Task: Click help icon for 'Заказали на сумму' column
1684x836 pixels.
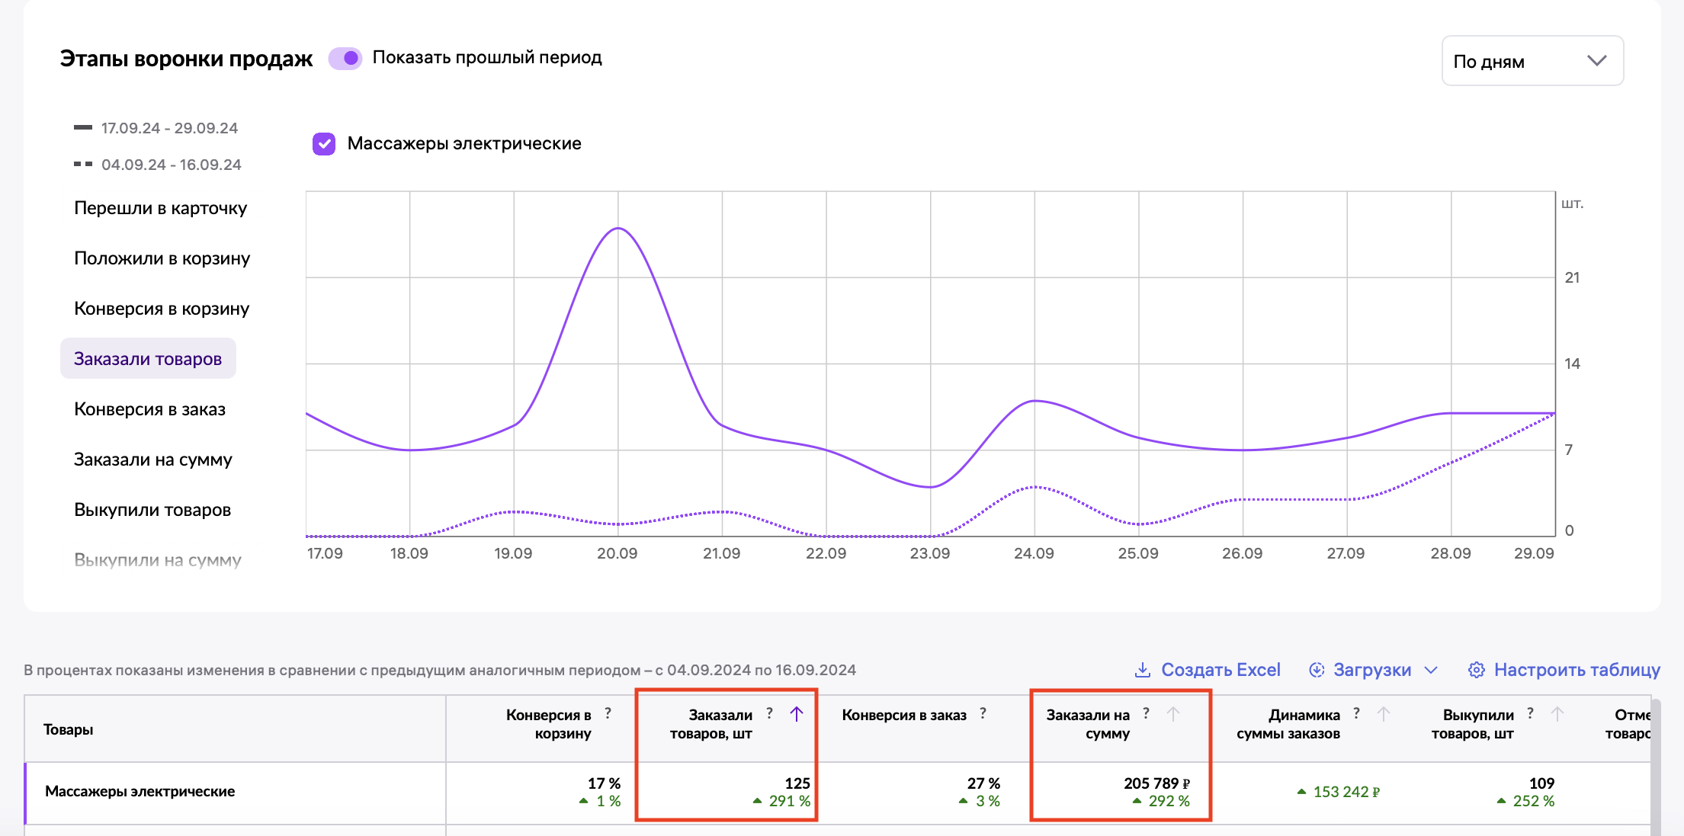Action: (1146, 713)
